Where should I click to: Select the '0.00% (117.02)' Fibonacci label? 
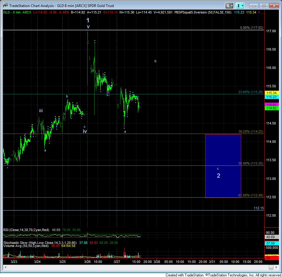pos(252,28)
